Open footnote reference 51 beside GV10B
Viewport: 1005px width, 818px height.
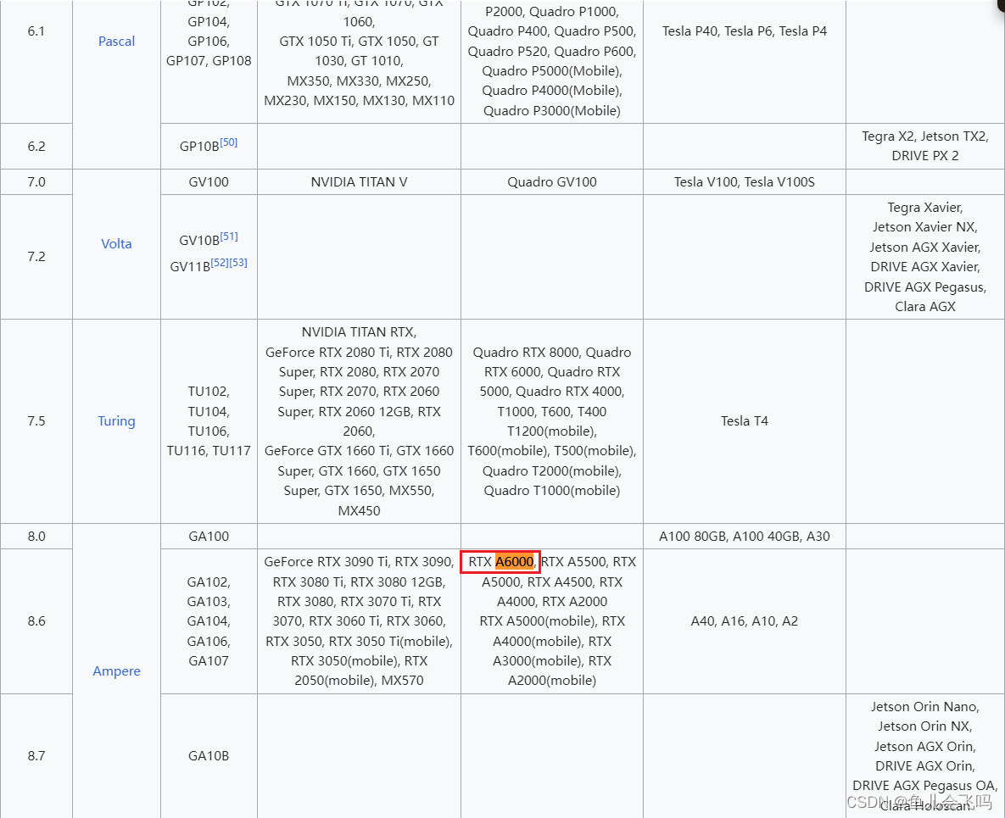(229, 236)
